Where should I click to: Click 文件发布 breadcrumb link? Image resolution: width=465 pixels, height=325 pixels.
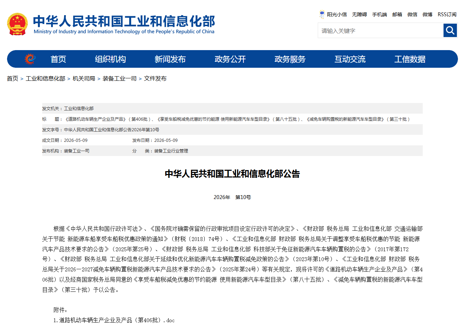point(155,78)
